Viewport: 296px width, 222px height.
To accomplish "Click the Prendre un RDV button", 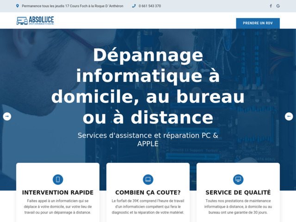I will [x=258, y=23].
